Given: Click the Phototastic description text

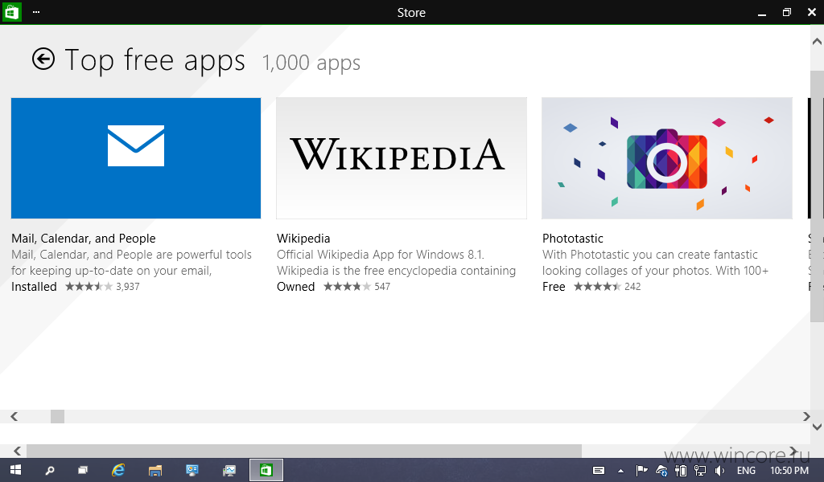Looking at the screenshot, I should click(x=655, y=262).
